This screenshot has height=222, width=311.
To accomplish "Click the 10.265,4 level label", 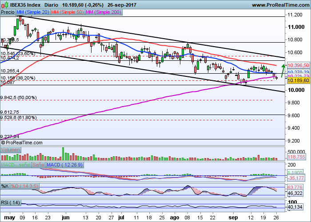I will coord(10,71).
